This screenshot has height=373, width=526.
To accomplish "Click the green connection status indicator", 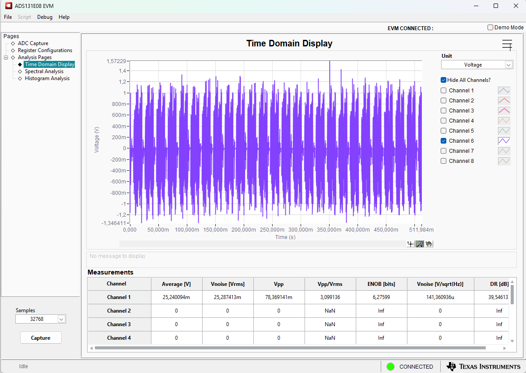I will (391, 366).
